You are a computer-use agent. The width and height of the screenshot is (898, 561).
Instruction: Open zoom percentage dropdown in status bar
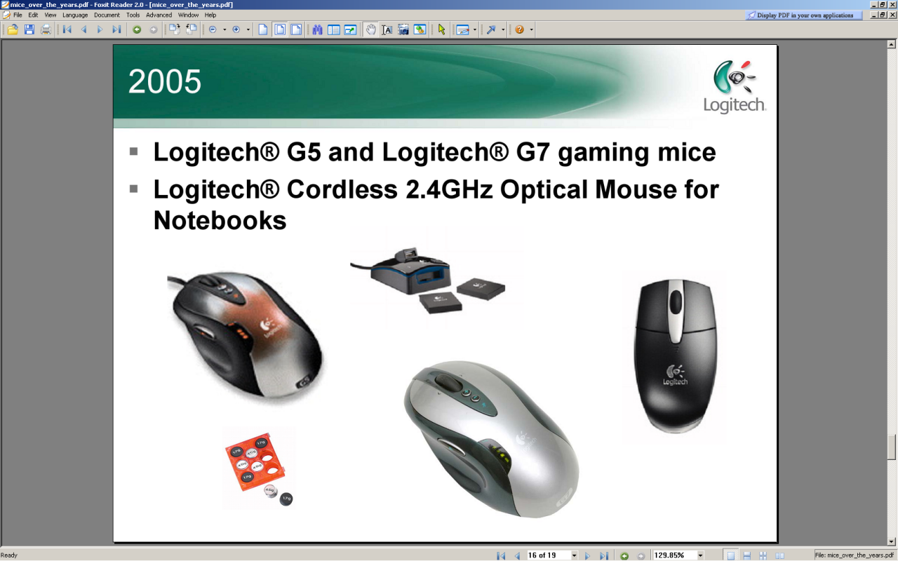(700, 555)
